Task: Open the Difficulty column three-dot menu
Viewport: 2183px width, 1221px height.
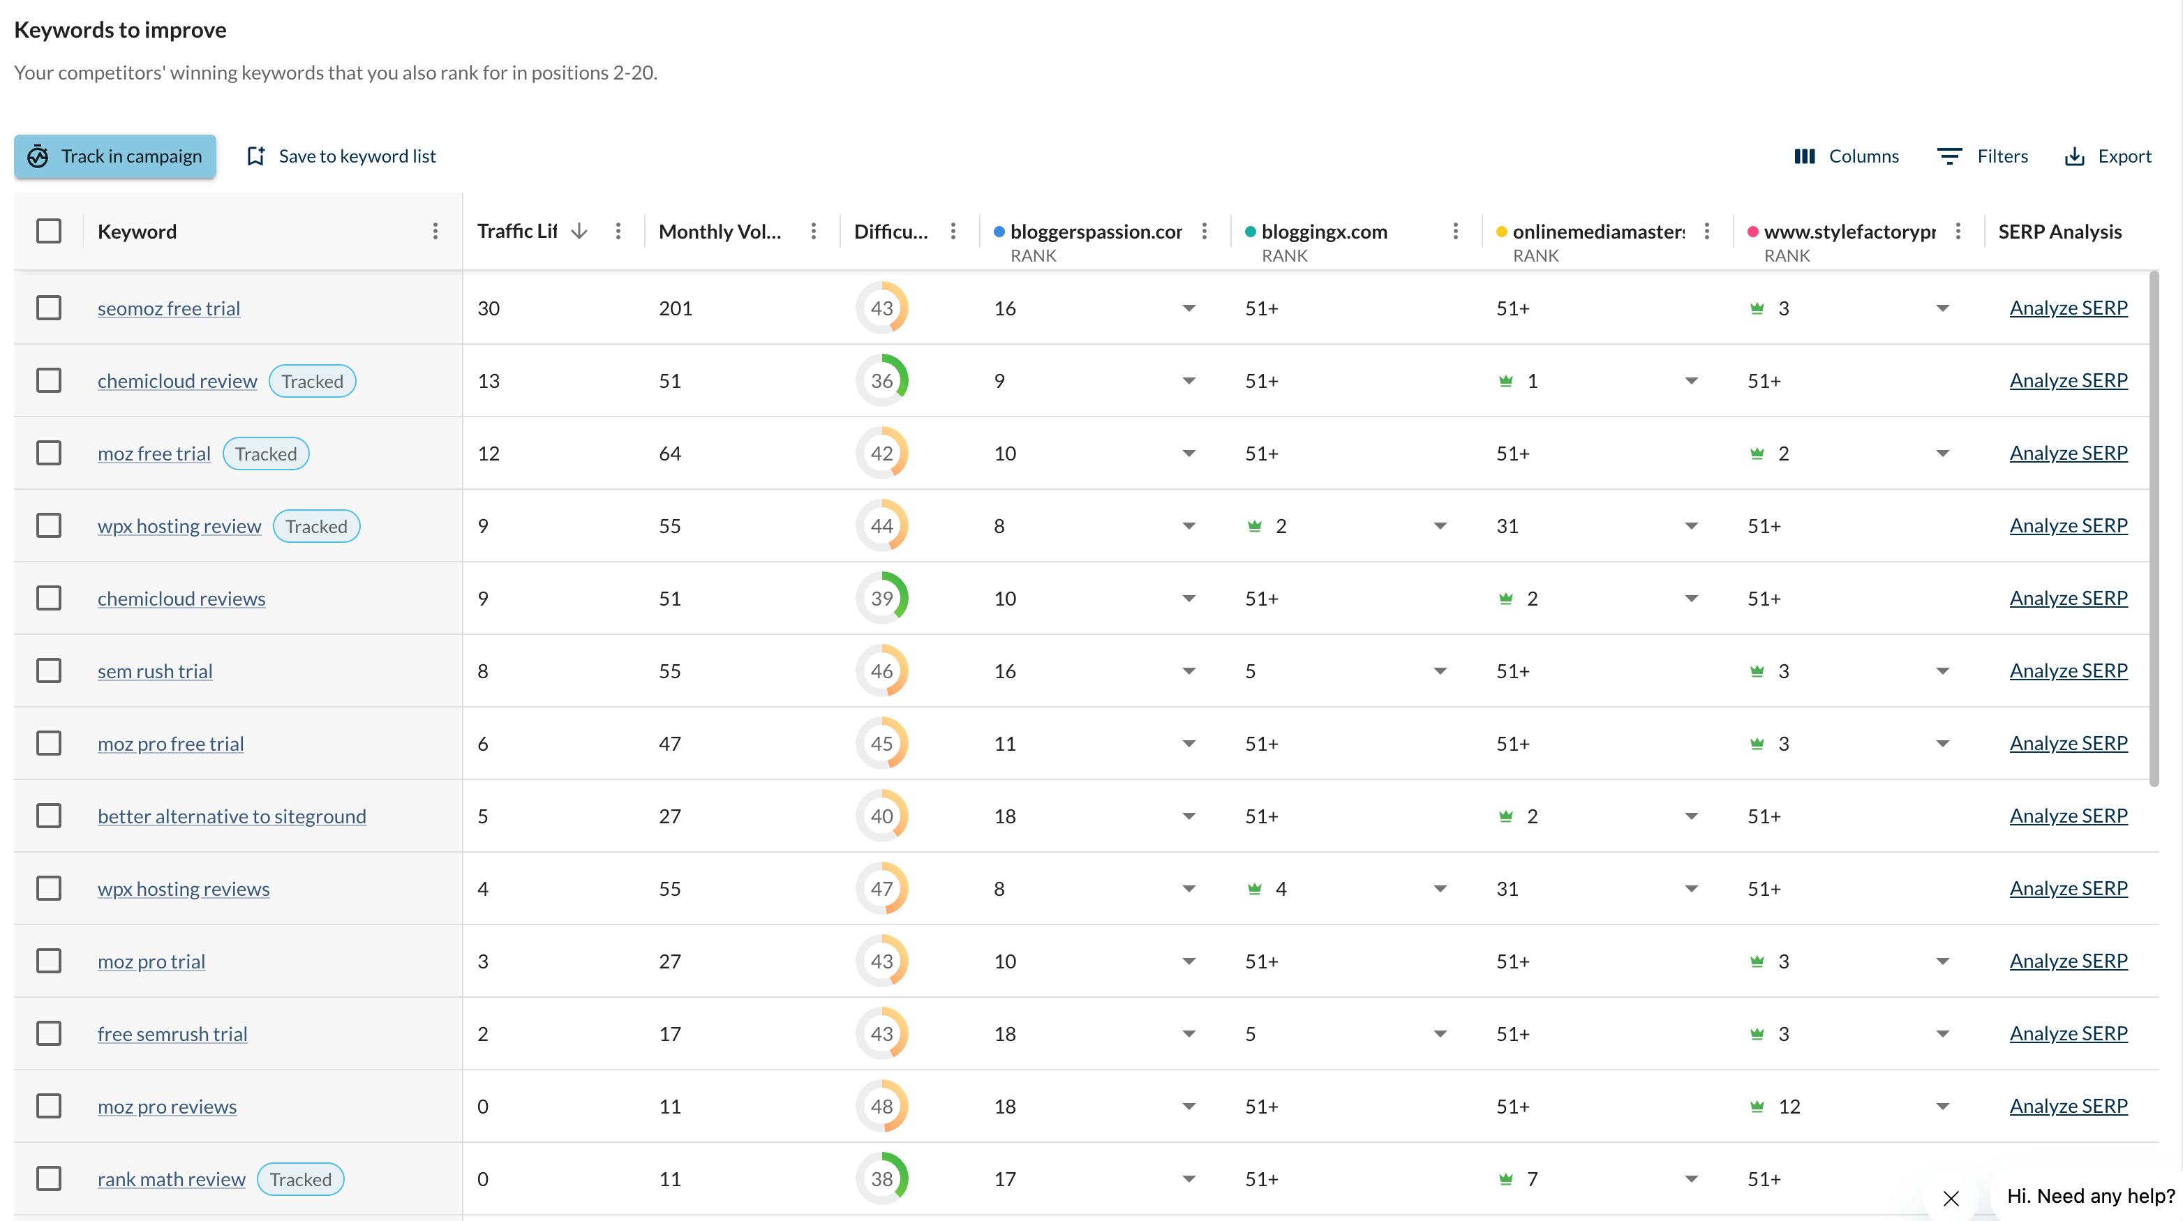Action: click(953, 230)
